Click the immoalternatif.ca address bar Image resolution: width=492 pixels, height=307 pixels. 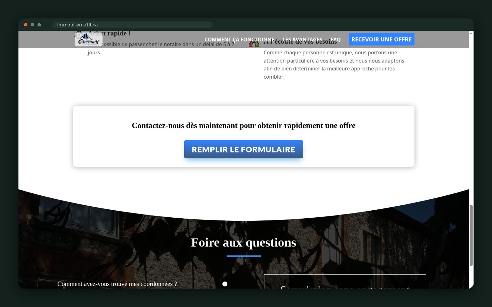pos(132,25)
